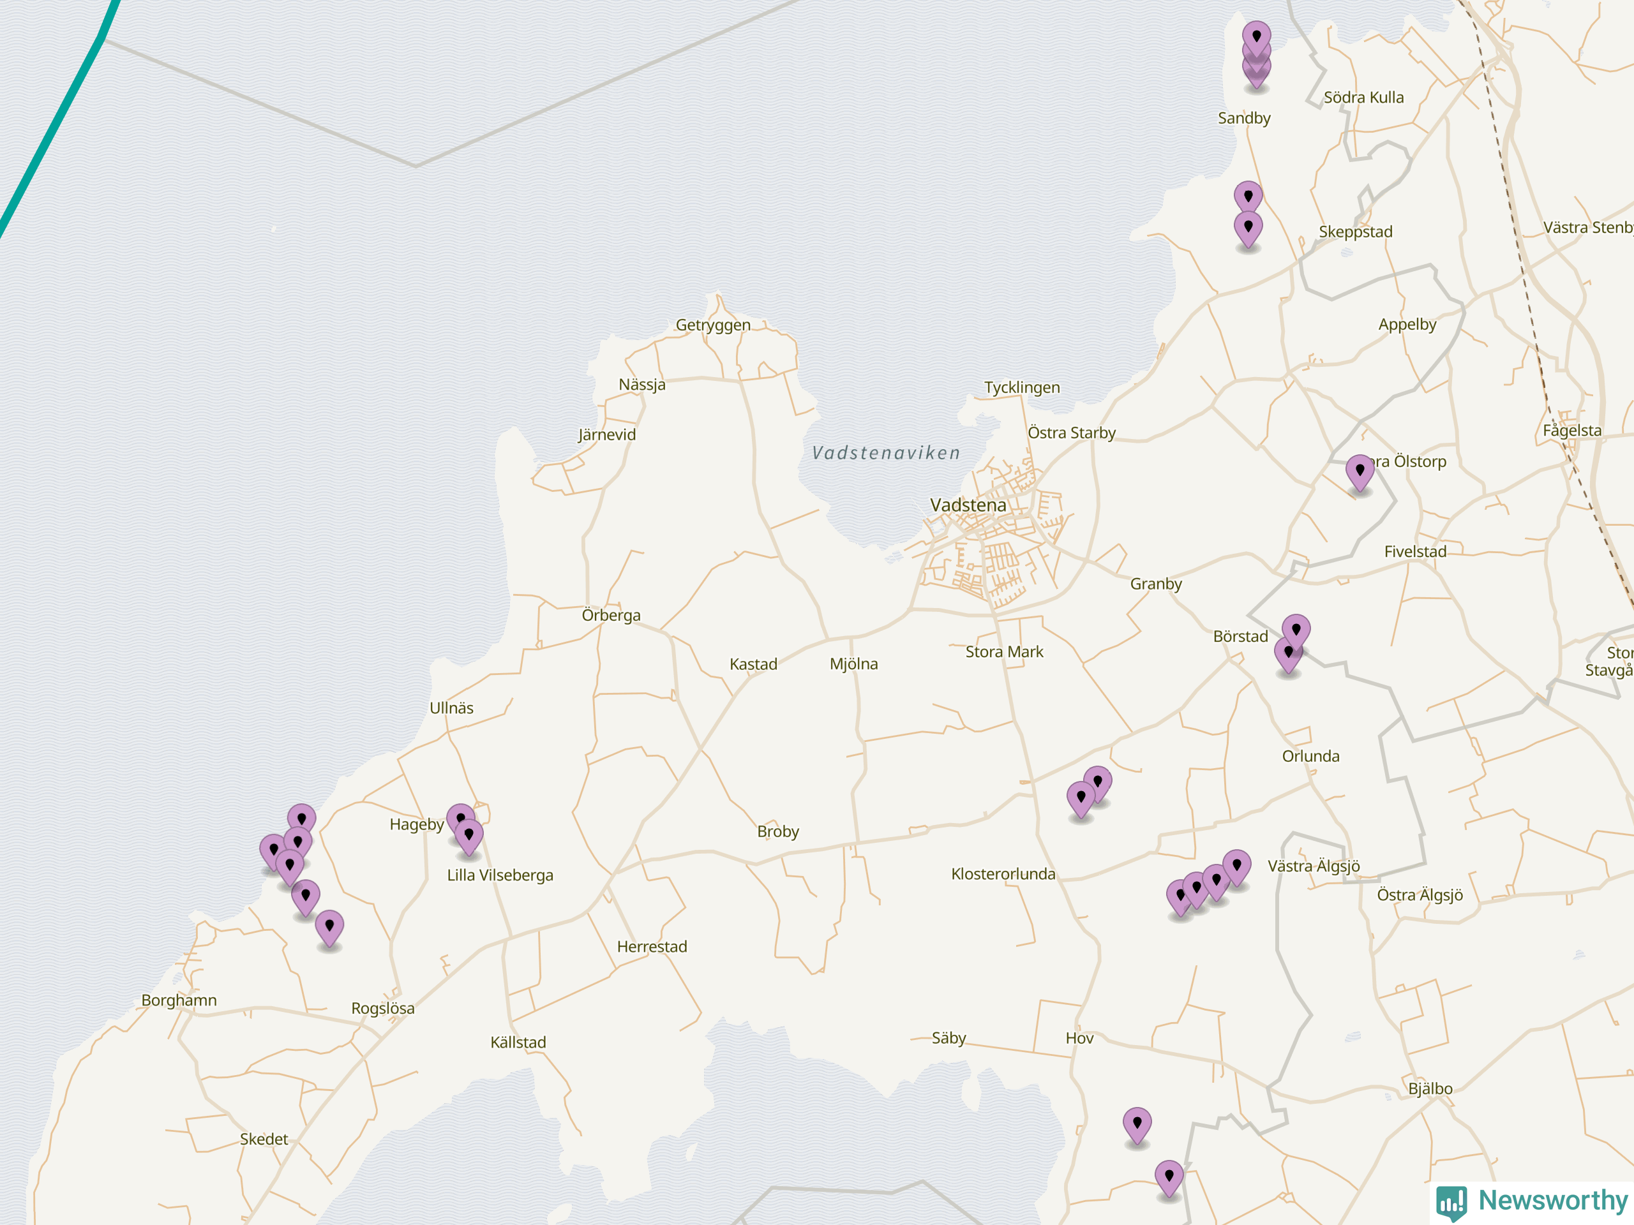Click the lower pin of the pair northwest of Skeppstad
The height and width of the screenshot is (1225, 1634).
point(1248,228)
